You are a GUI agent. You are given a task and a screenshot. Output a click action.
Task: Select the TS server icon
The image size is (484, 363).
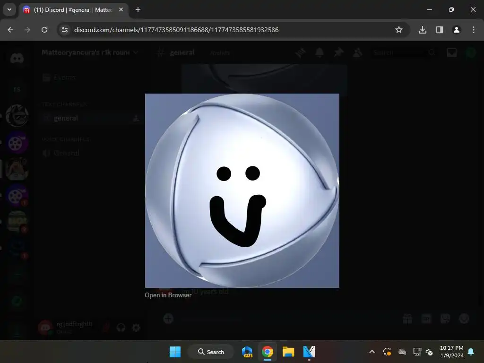point(17,89)
